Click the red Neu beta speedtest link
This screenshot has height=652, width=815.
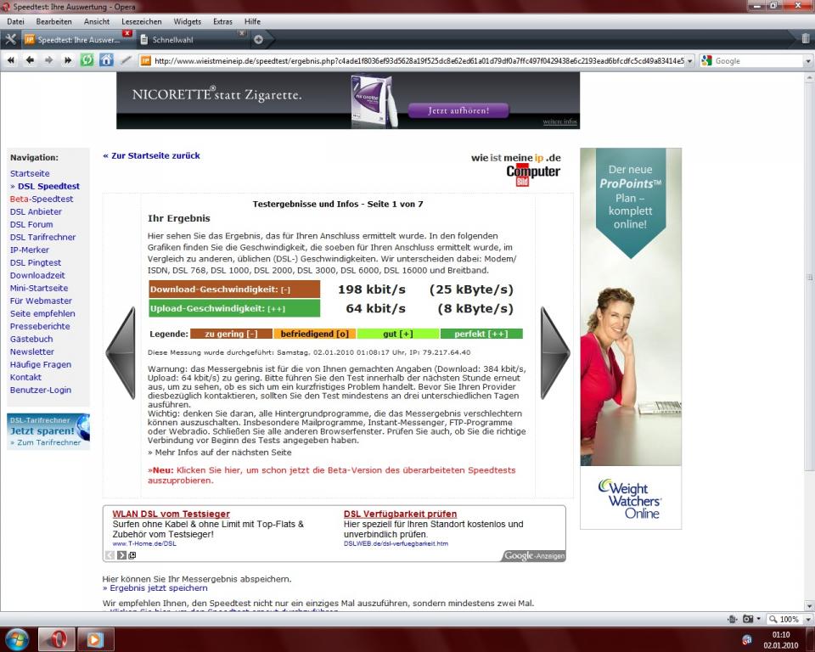click(x=332, y=475)
